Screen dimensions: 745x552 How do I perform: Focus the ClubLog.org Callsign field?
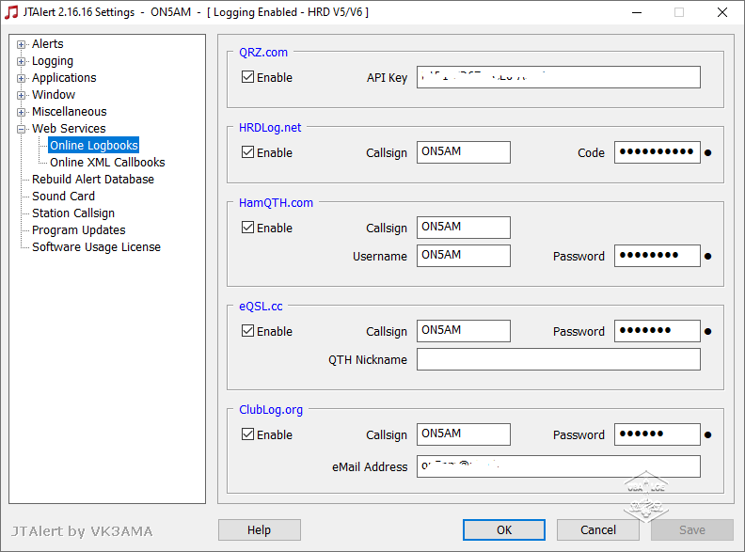click(x=463, y=434)
